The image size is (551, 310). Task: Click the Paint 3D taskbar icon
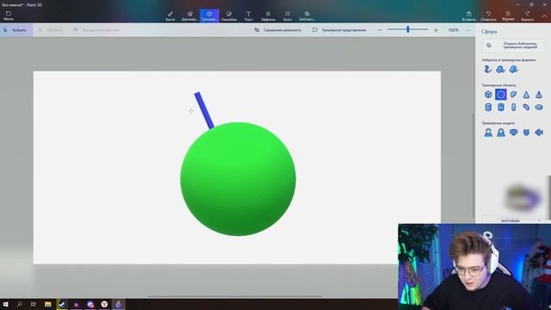[x=119, y=304]
